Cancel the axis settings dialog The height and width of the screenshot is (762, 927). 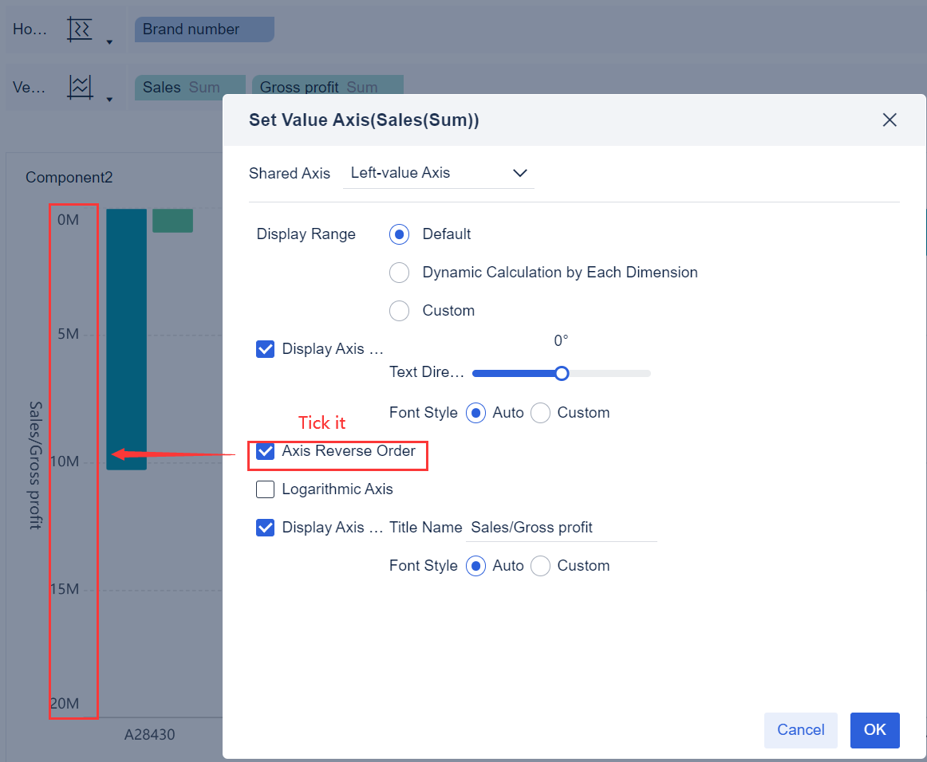(800, 730)
